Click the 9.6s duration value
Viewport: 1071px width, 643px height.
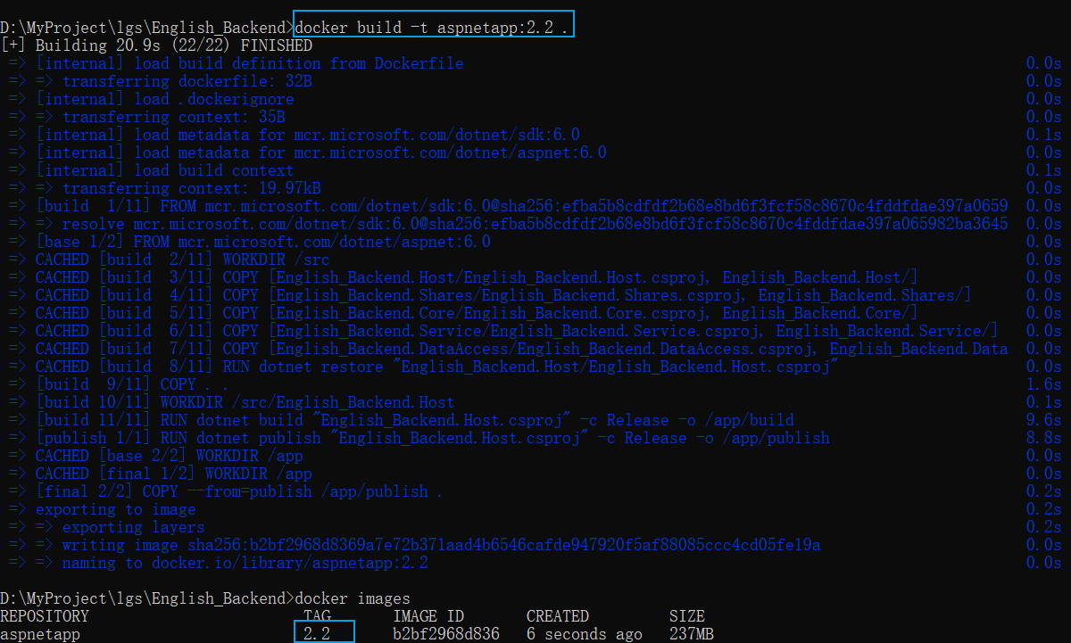pos(1043,420)
